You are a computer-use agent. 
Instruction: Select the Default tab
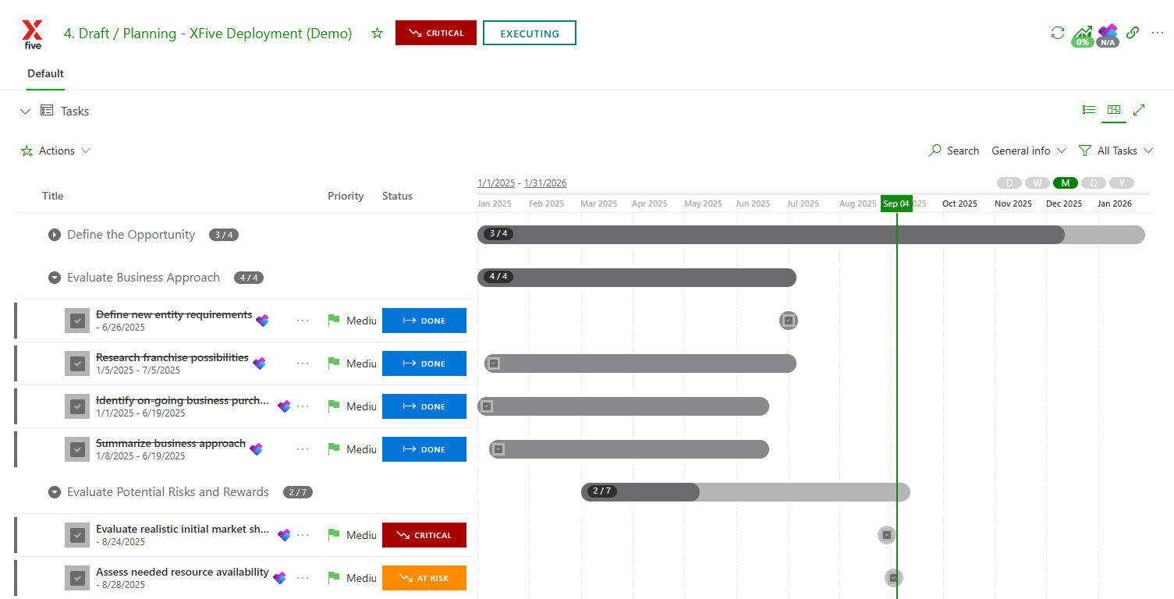(45, 73)
